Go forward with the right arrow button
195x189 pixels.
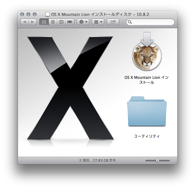[x=32, y=22]
